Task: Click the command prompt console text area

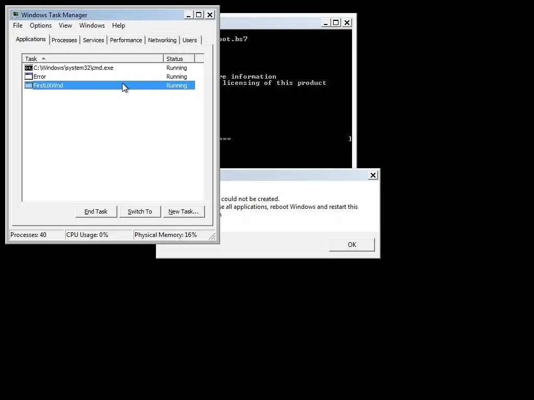Action: 286,98
